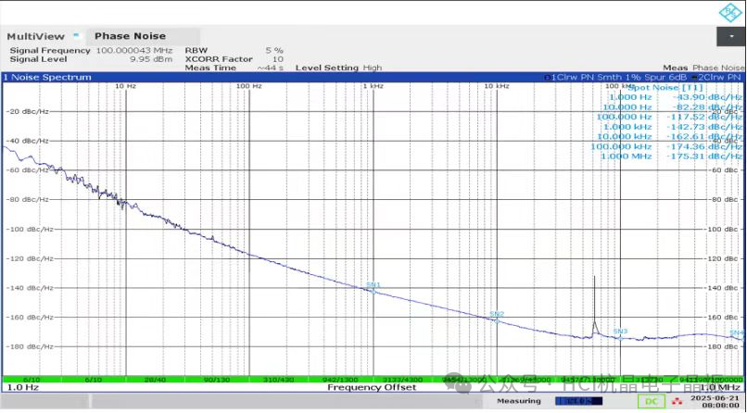The width and height of the screenshot is (747, 413).
Task: Click the 1 Noise Spectrum title bar
Action: tap(48, 77)
